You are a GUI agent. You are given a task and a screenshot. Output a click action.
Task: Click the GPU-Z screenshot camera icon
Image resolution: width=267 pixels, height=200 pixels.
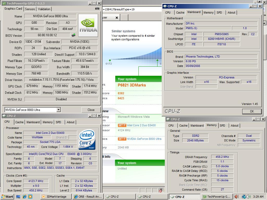tap(97, 9)
